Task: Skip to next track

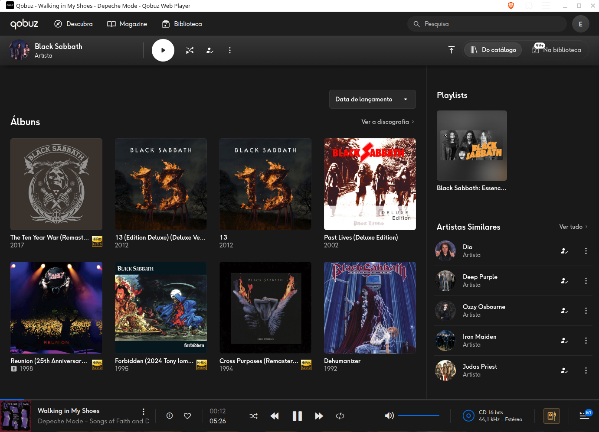Action: (319, 416)
